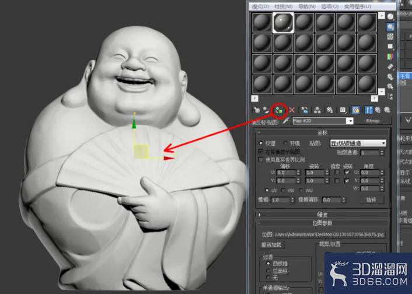Enable 使用真实世界比例 checkbox
412x294 pixels.
click(x=261, y=159)
